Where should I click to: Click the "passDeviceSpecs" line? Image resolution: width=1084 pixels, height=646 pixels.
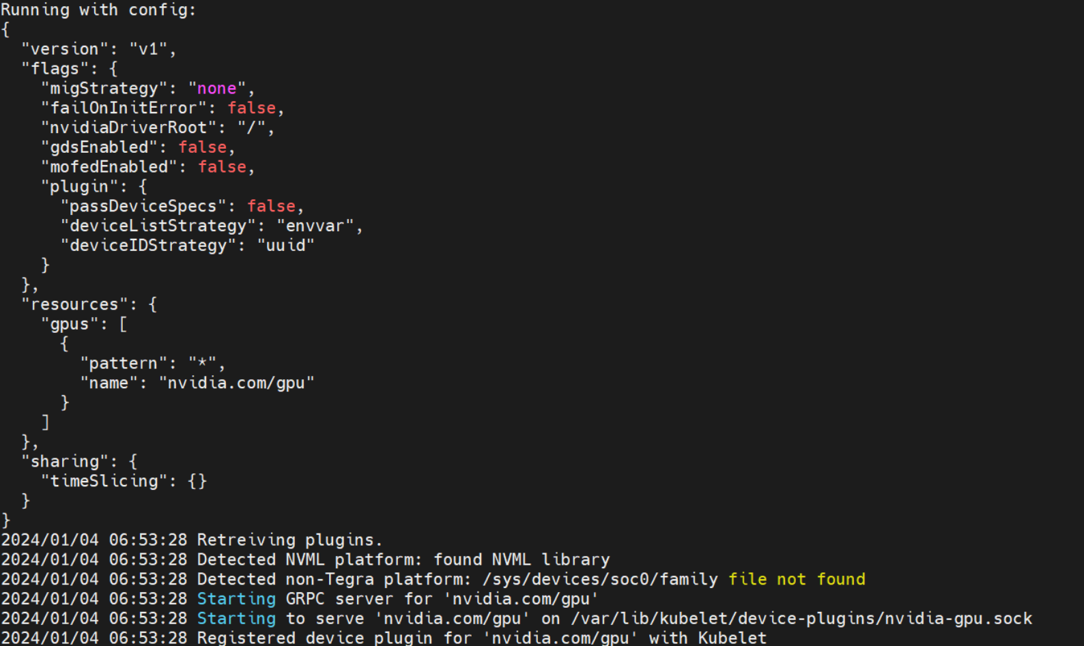pyautogui.click(x=182, y=207)
